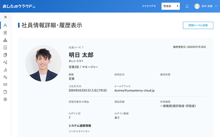This screenshot has width=220, height=137.
Task: Click the システム連携情報 heading
Action: pyautogui.click(x=80, y=126)
